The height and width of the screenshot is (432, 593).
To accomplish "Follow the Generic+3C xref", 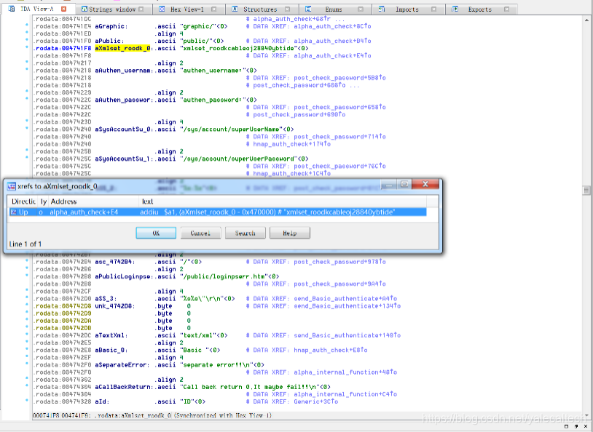I will [315, 401].
